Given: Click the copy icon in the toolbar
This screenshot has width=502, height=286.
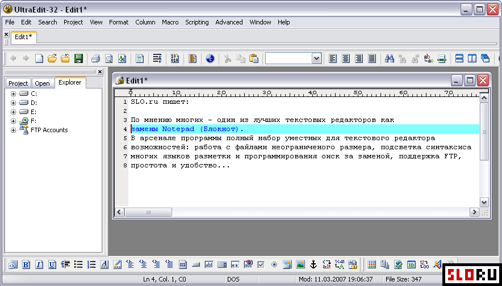Looking at the screenshot, I should 241,58.
